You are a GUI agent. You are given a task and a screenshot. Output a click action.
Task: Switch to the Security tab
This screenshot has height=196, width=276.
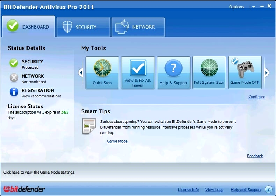pyautogui.click(x=83, y=27)
